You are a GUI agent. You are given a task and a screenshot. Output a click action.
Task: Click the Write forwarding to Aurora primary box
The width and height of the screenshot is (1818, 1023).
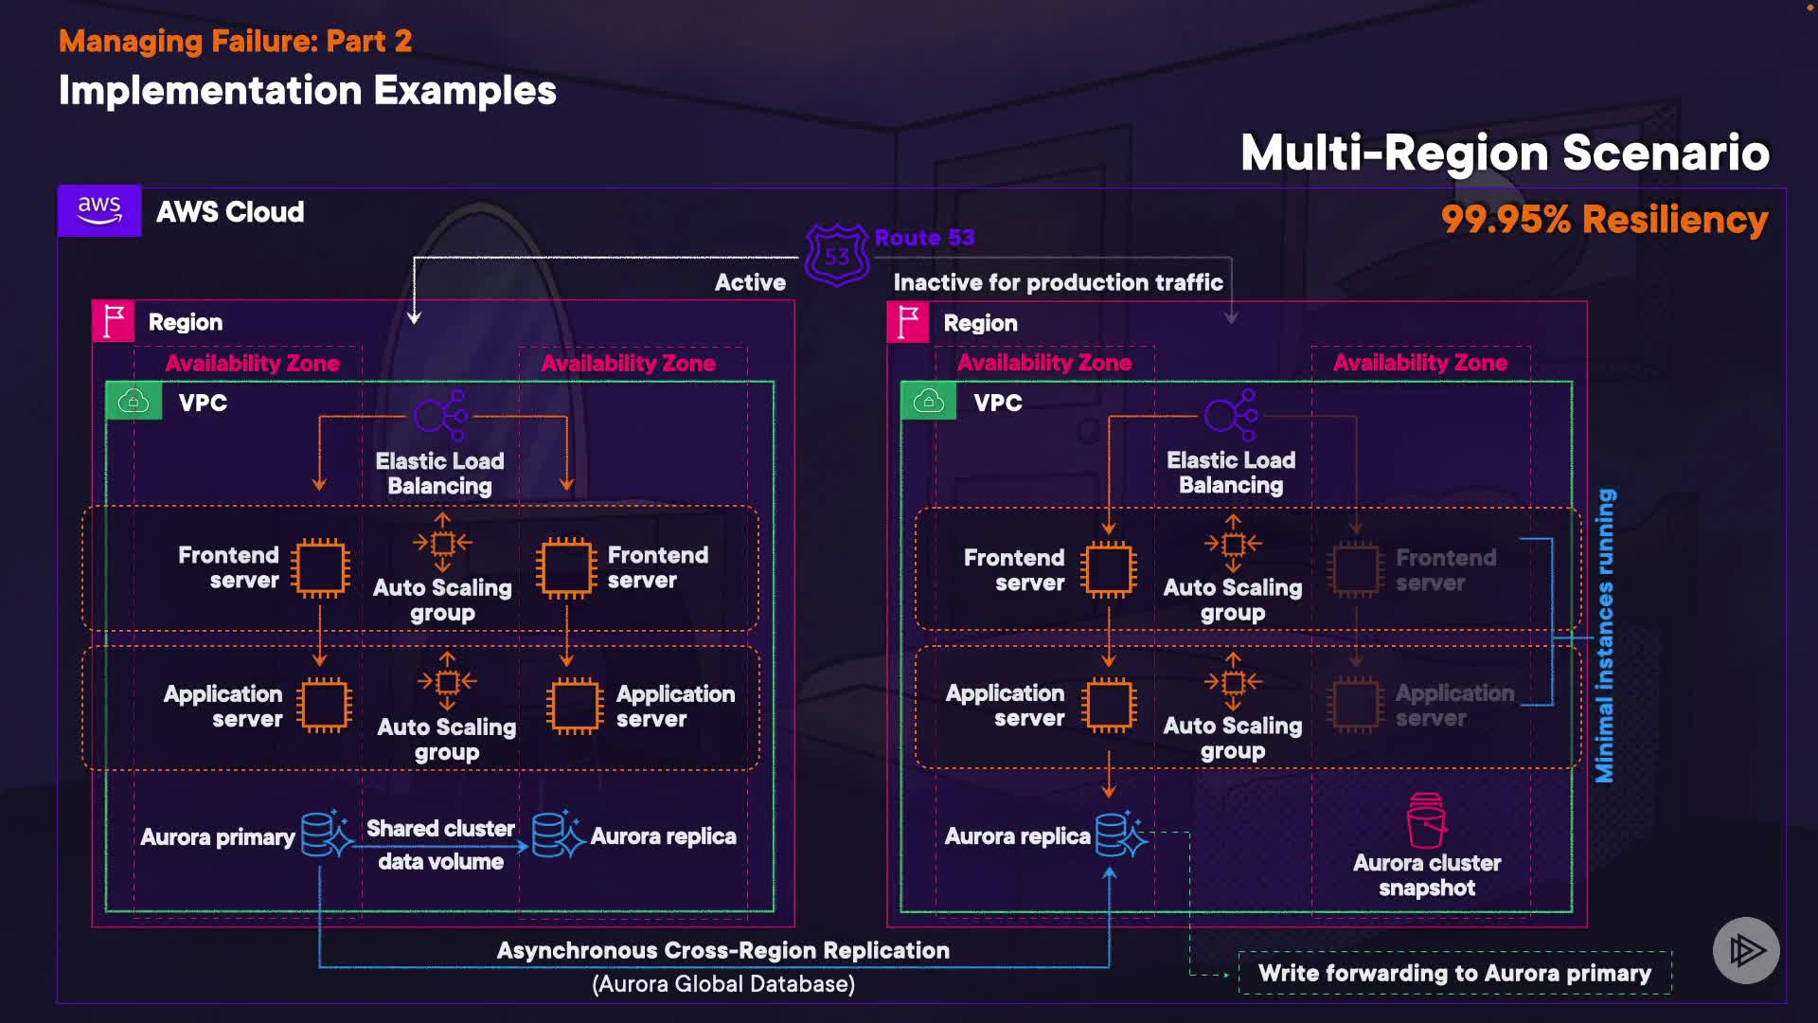coord(1454,973)
